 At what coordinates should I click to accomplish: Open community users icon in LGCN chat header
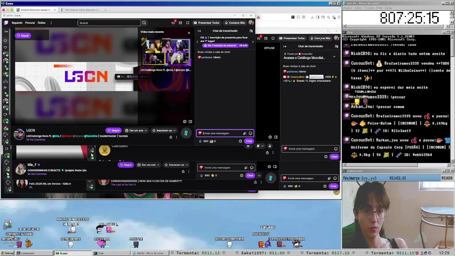251,31
